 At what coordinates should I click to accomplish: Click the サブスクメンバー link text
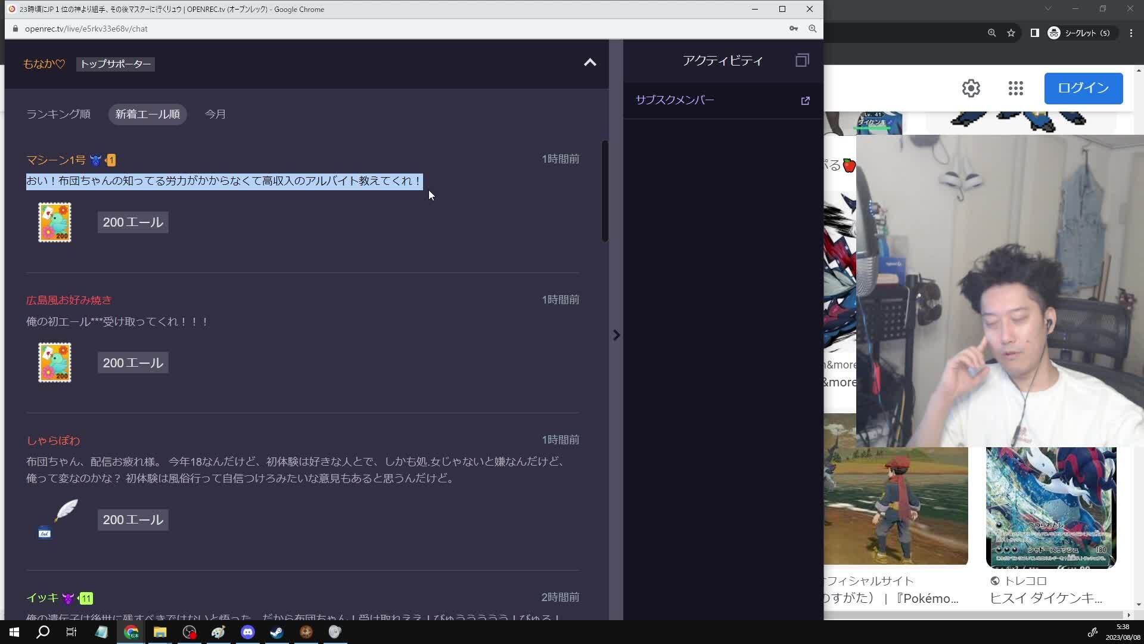click(x=674, y=100)
